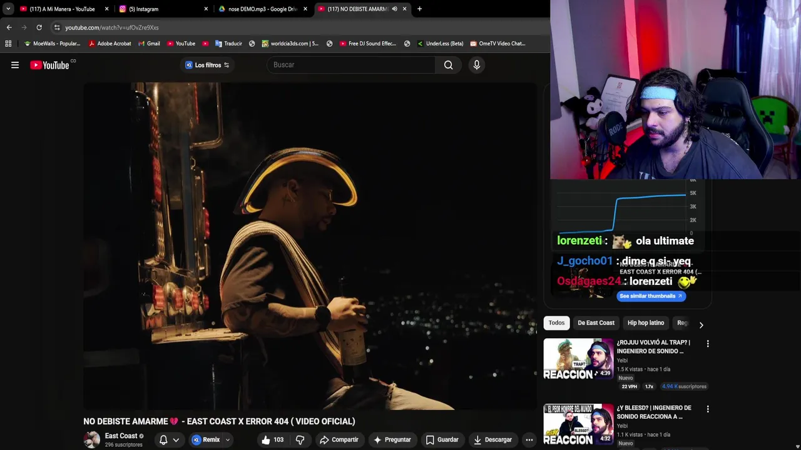
Task: Open '¿ROJUU VOLVIÓ AL TRAP?' video title
Action: (653, 347)
